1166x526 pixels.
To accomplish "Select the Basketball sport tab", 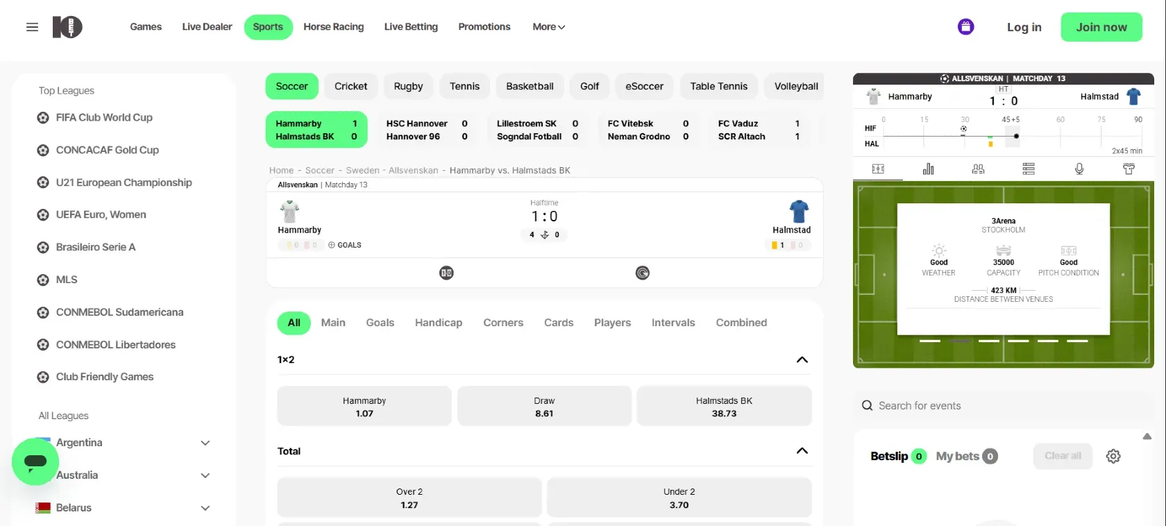I will point(530,86).
